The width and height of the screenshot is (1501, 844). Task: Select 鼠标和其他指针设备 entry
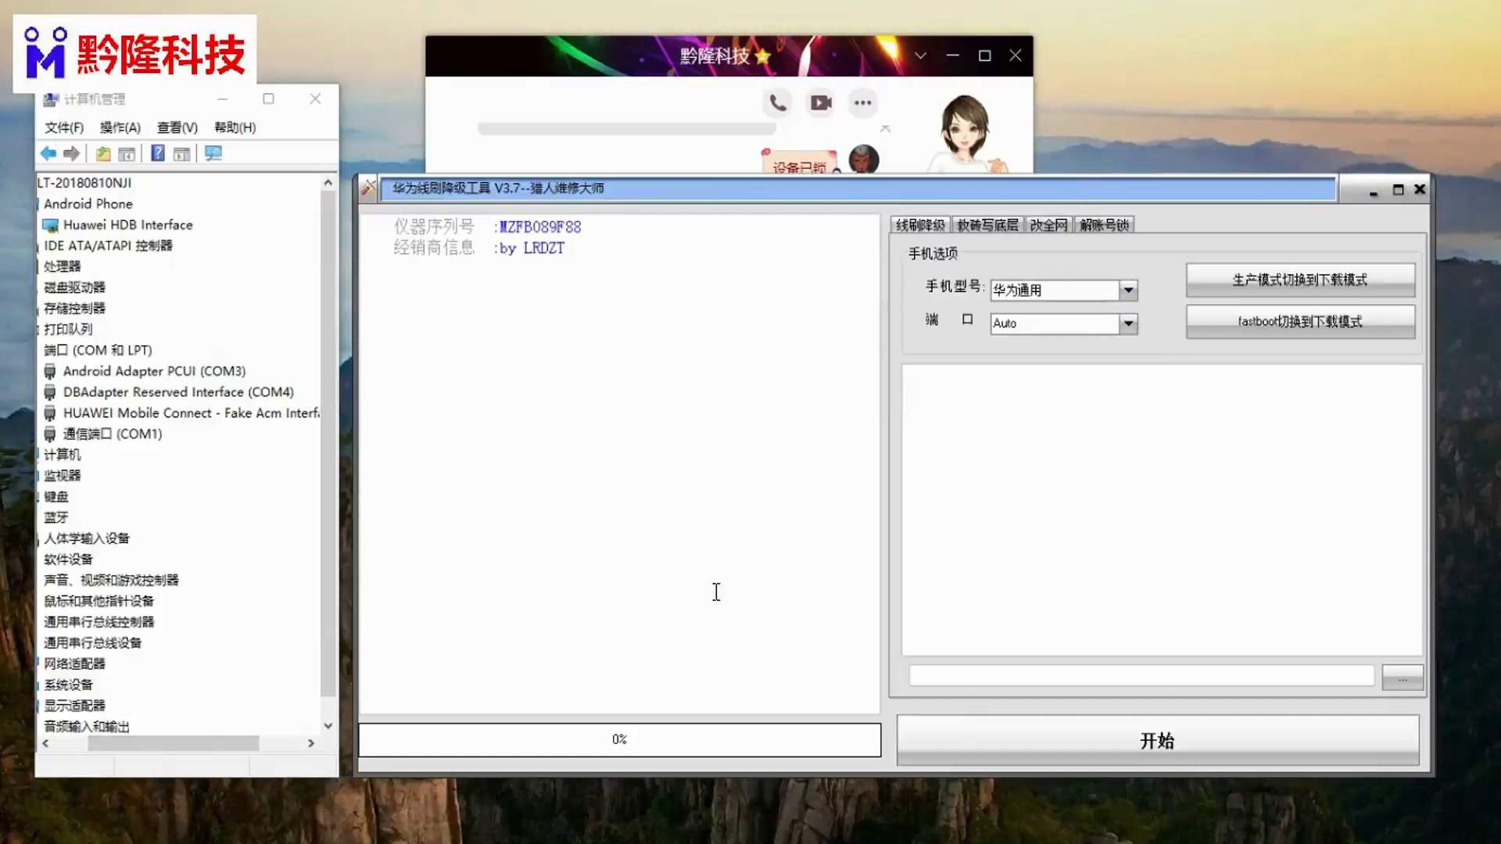point(99,601)
